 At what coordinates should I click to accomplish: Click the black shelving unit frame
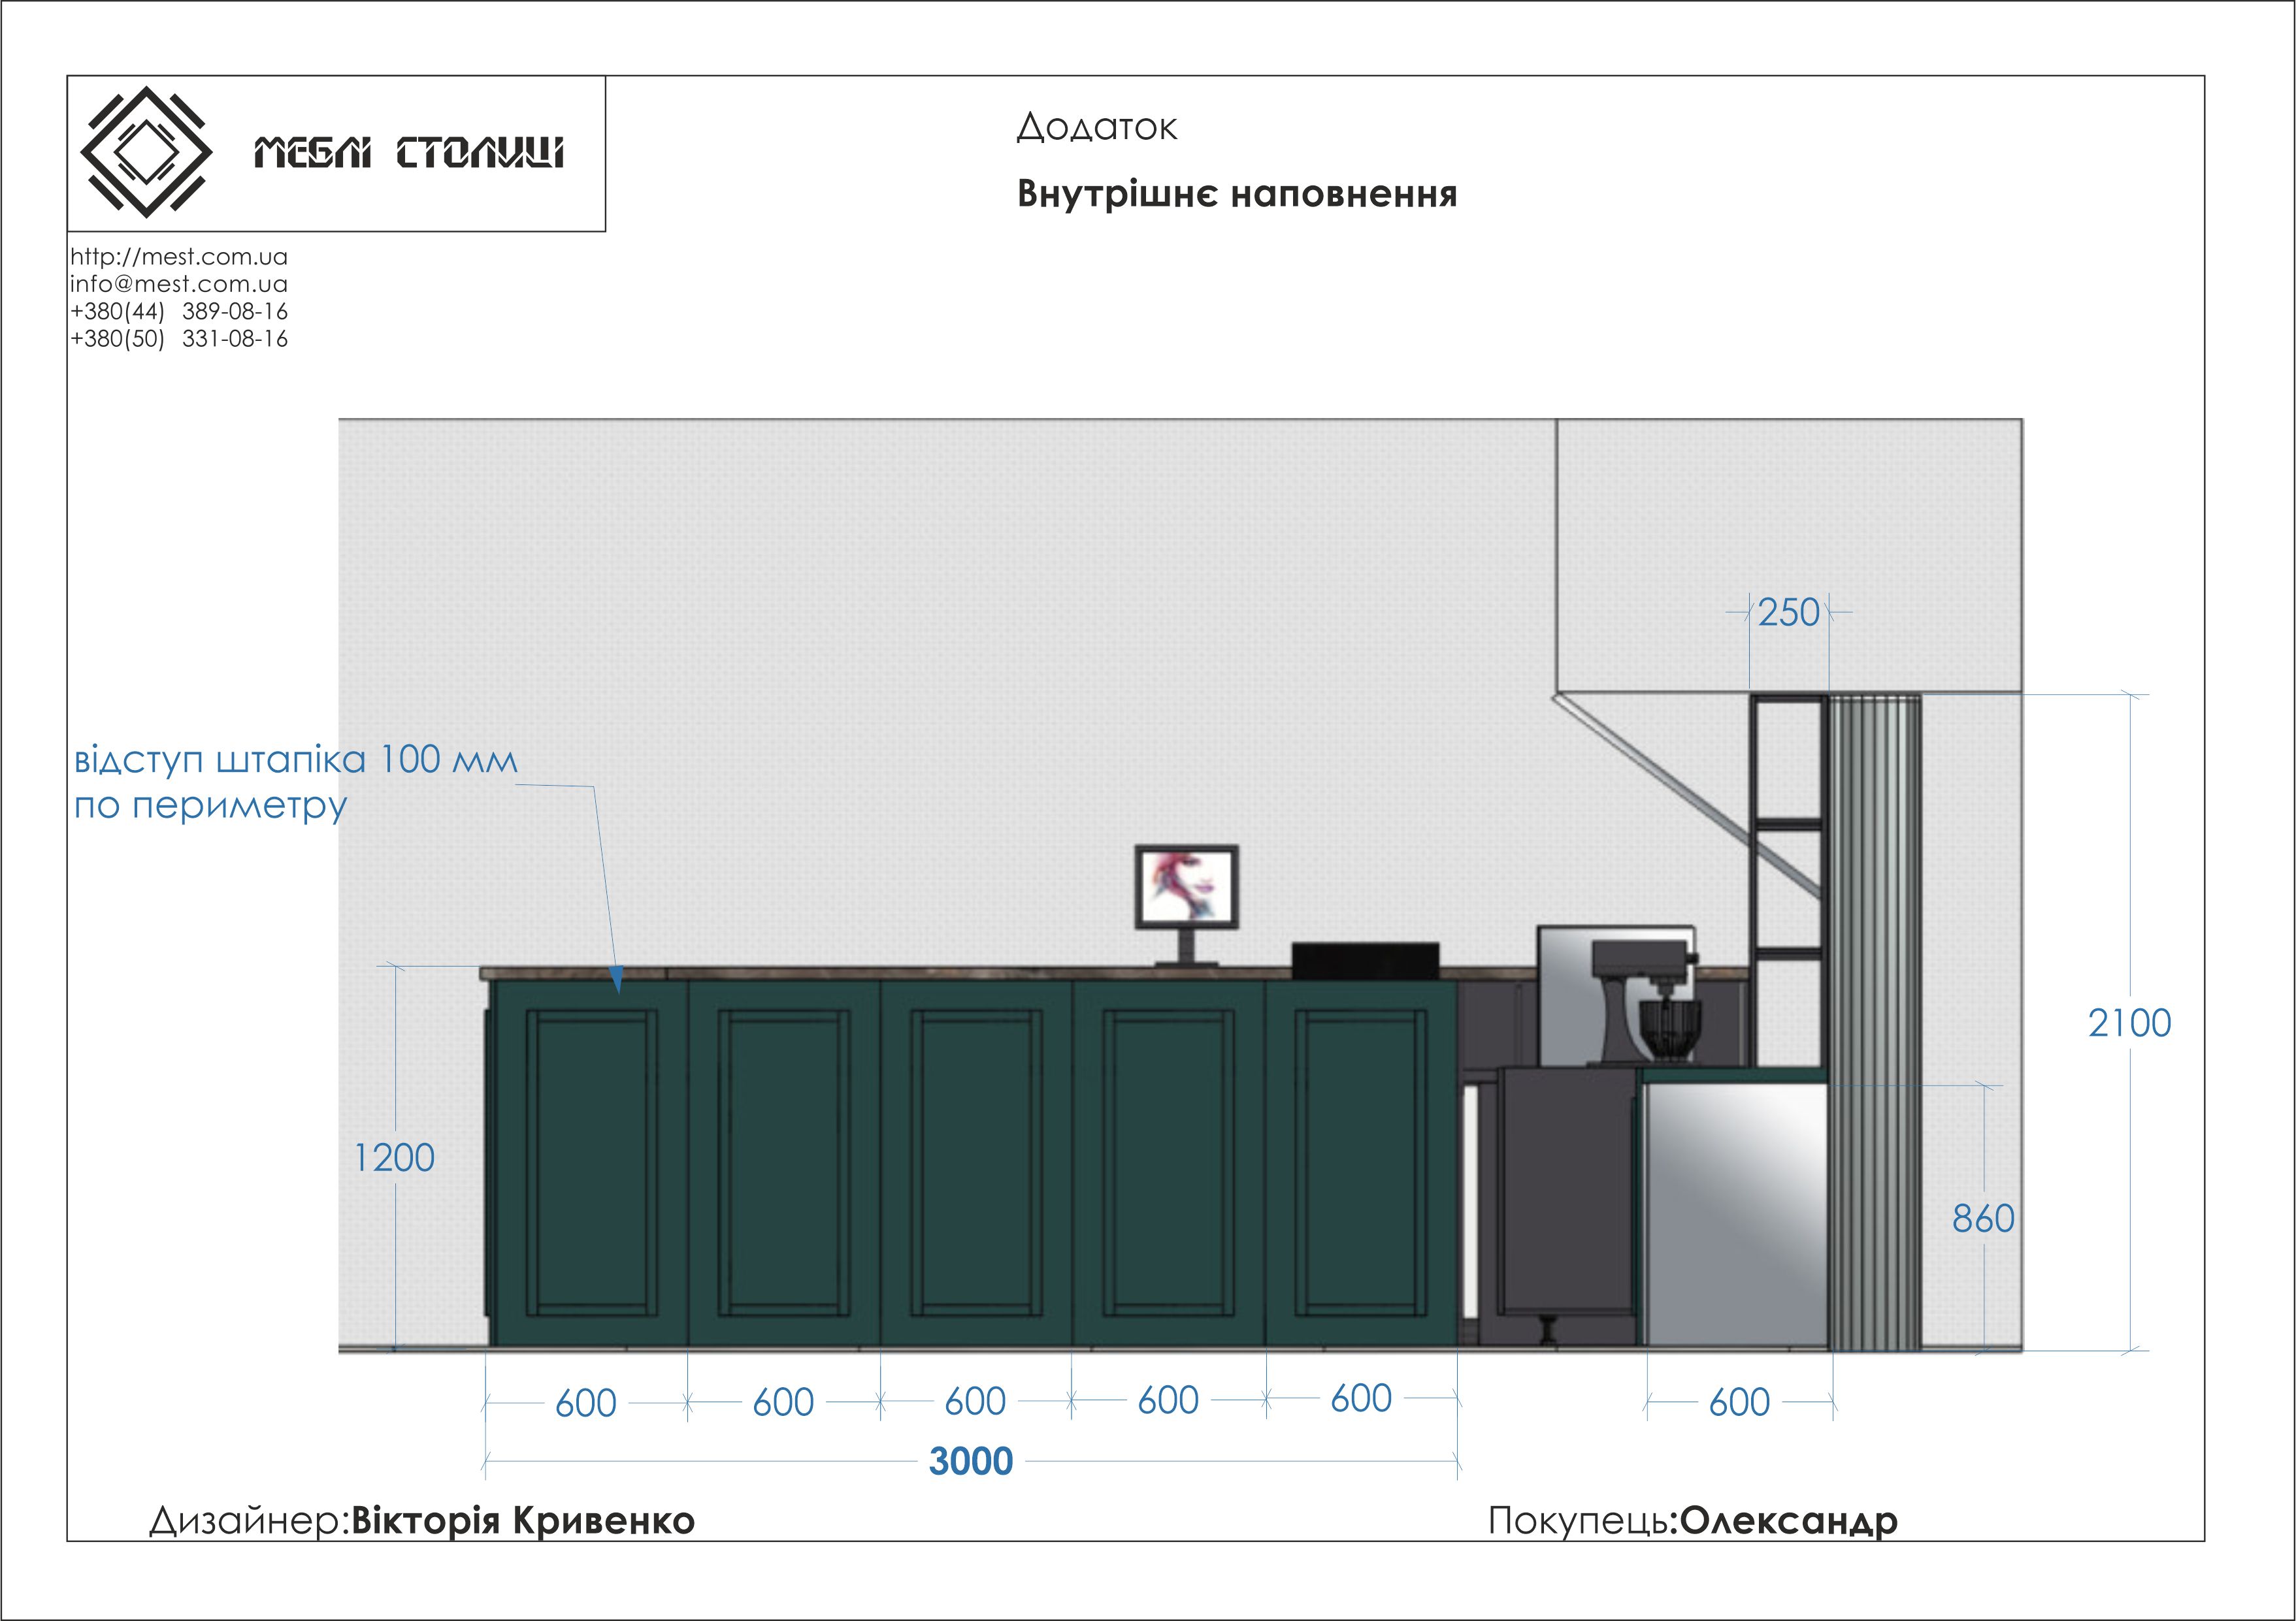(x=1788, y=824)
